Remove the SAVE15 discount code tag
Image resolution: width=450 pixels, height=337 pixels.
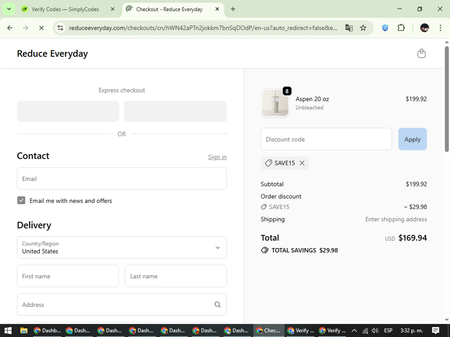302,163
